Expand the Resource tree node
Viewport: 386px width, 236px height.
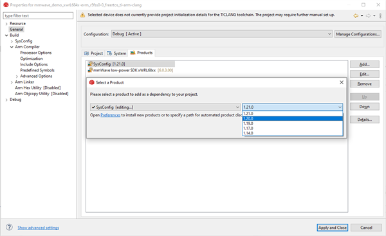(x=6, y=24)
